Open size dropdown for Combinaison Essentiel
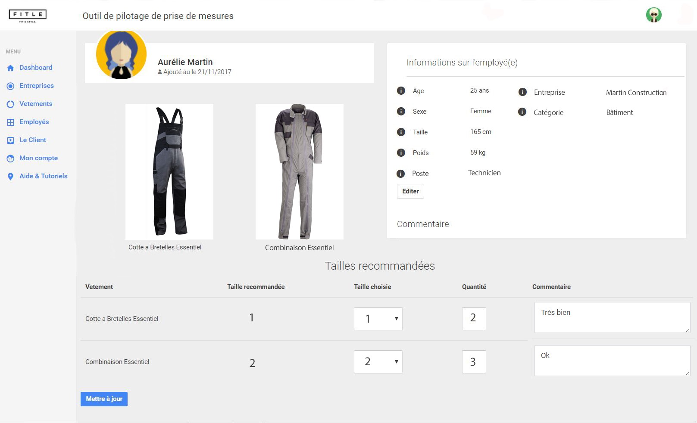This screenshot has height=423, width=697. 378,362
